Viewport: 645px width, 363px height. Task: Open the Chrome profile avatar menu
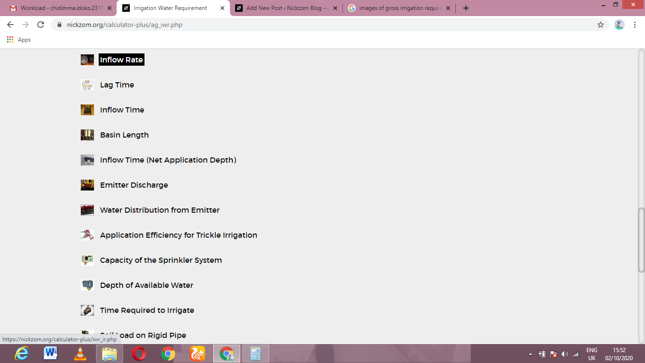tap(620, 25)
